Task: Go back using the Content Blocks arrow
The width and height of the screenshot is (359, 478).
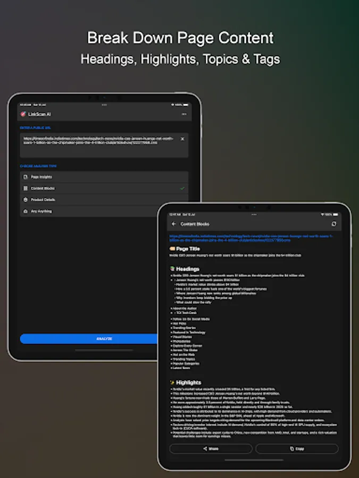Action: tap(174, 224)
